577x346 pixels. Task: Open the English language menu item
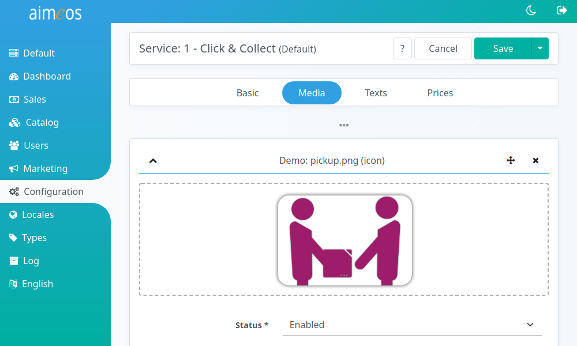pyautogui.click(x=55, y=284)
